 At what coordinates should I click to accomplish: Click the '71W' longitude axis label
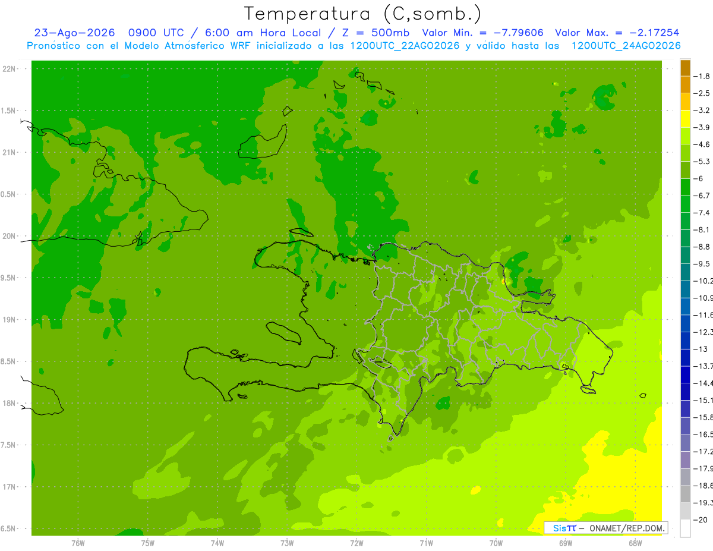click(x=426, y=543)
